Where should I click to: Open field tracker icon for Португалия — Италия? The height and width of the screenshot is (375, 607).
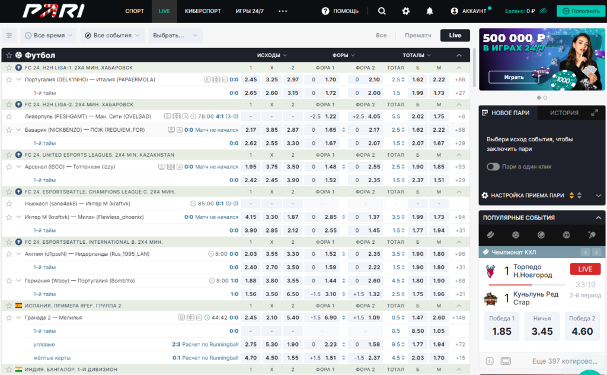click(x=216, y=80)
